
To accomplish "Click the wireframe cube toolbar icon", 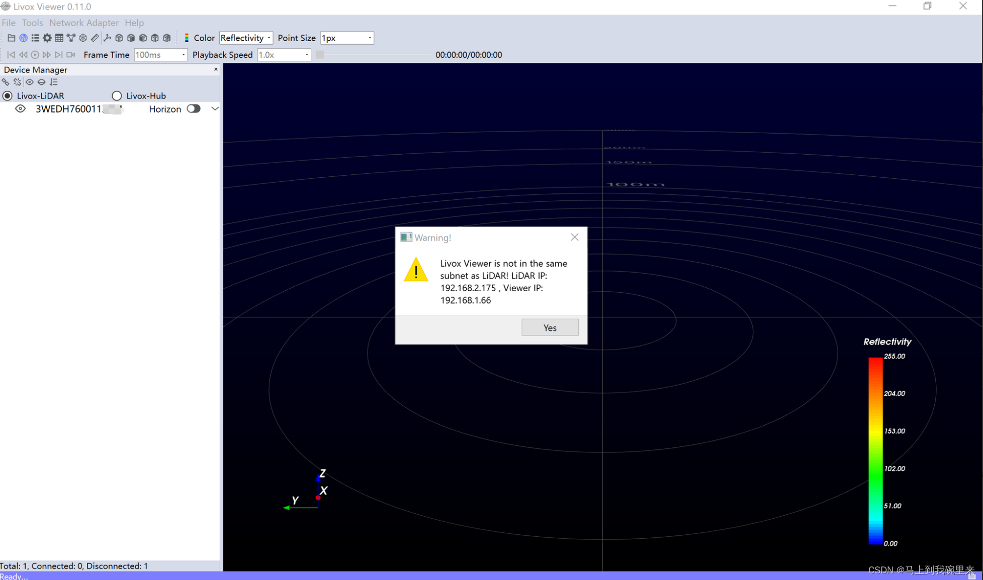I will click(83, 38).
